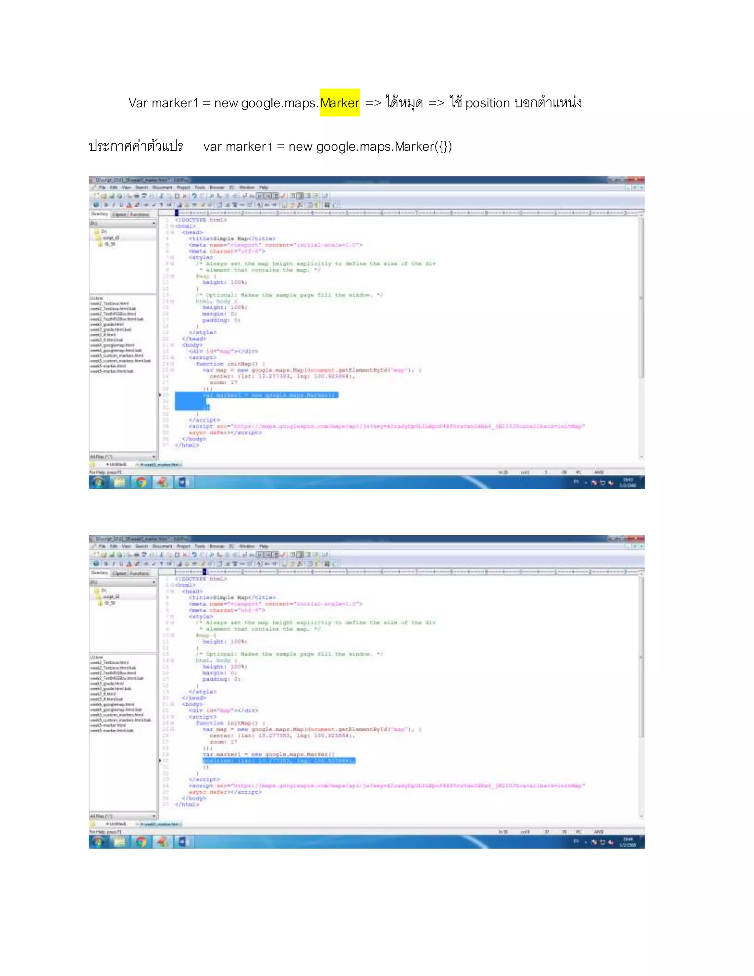Click Open file icon in upper EditPlus toolbar
Viewport: 754px width, 976px height.
(x=103, y=196)
